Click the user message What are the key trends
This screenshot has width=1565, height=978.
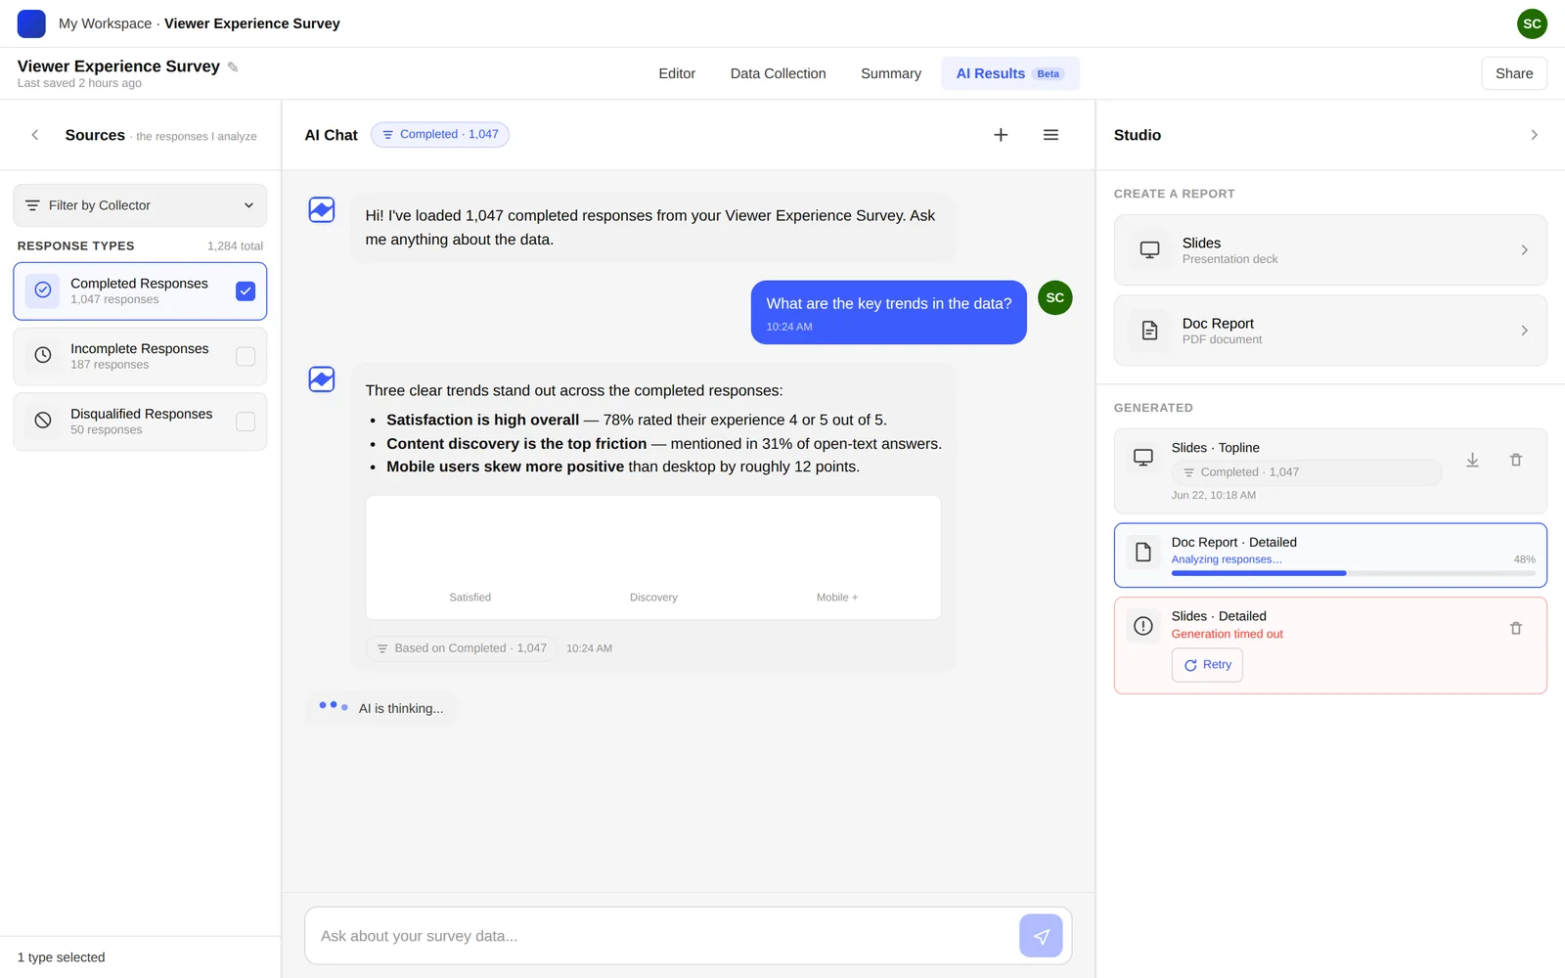[x=888, y=312]
